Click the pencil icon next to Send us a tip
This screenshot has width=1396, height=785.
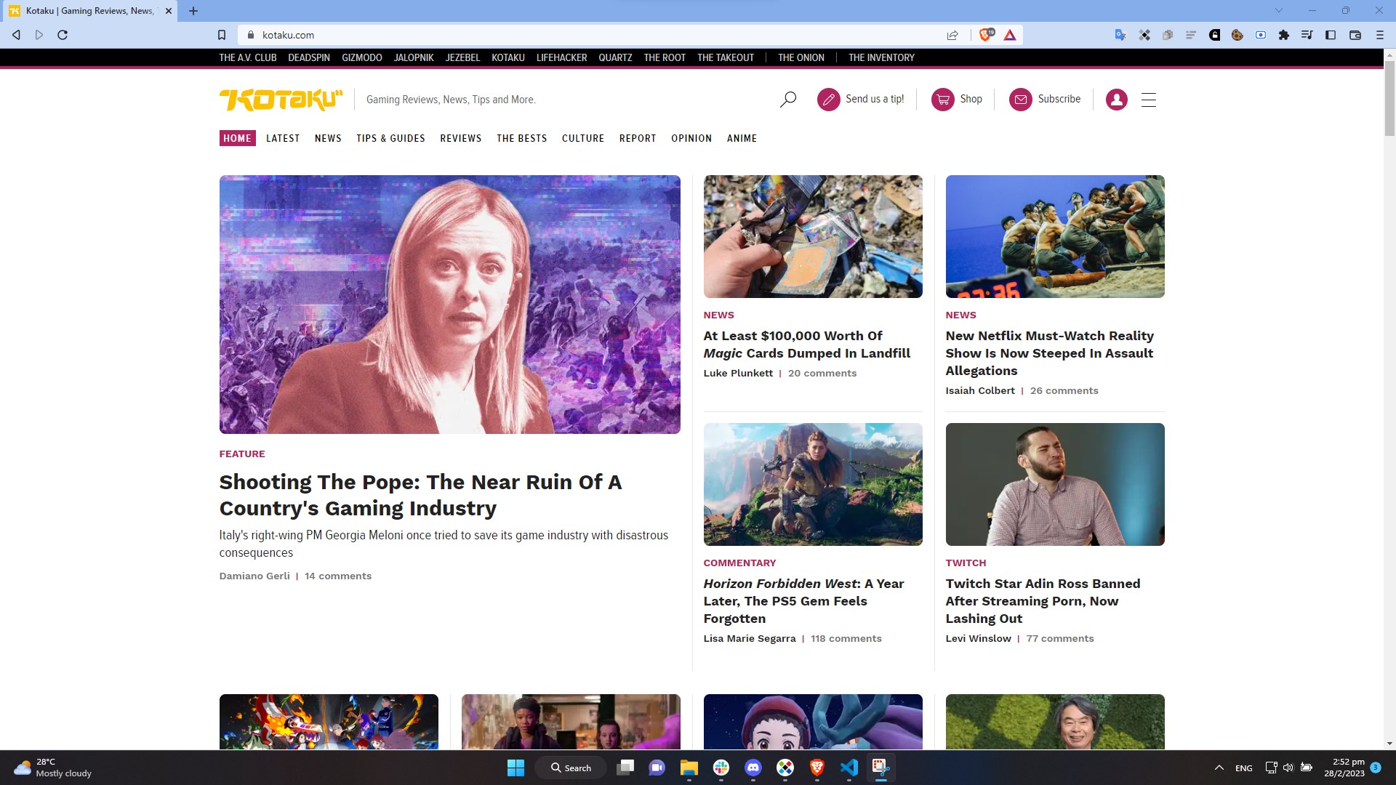click(x=829, y=100)
